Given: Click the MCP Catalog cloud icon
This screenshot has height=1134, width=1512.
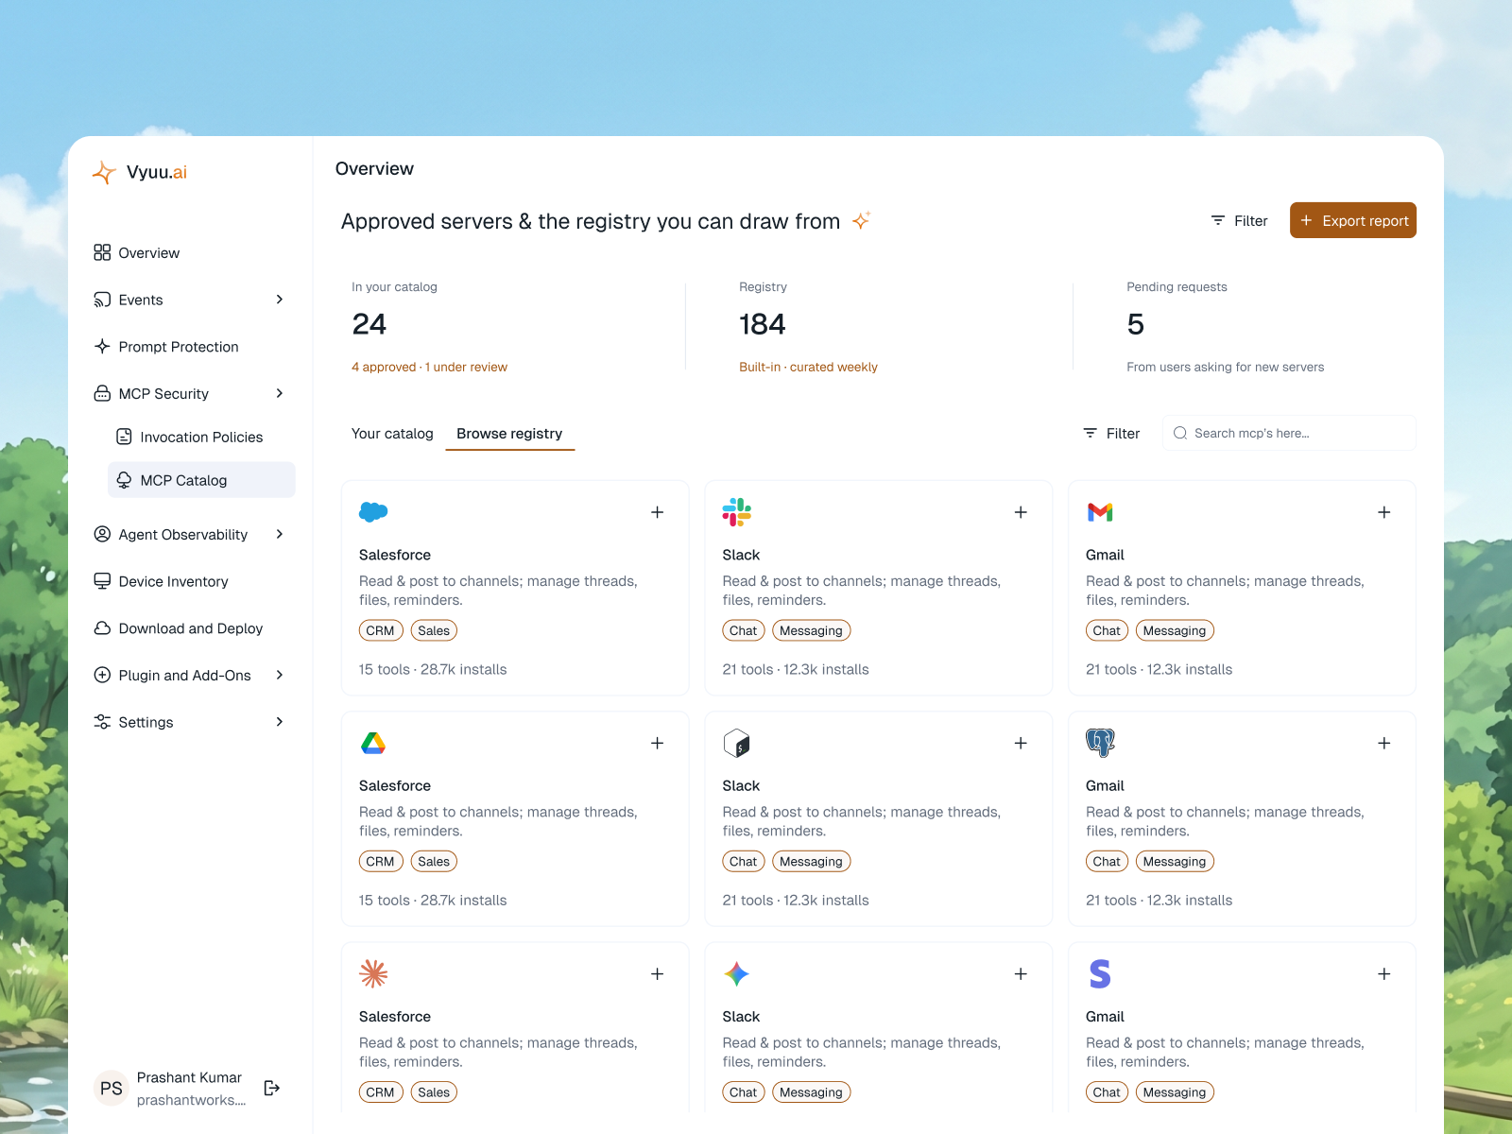Looking at the screenshot, I should 124,480.
